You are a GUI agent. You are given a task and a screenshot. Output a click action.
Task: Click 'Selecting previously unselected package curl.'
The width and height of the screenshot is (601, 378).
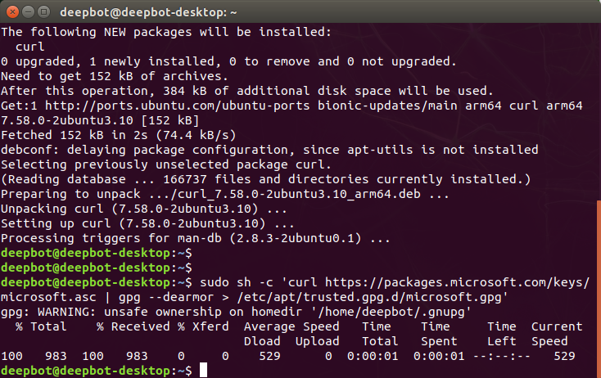click(x=166, y=164)
